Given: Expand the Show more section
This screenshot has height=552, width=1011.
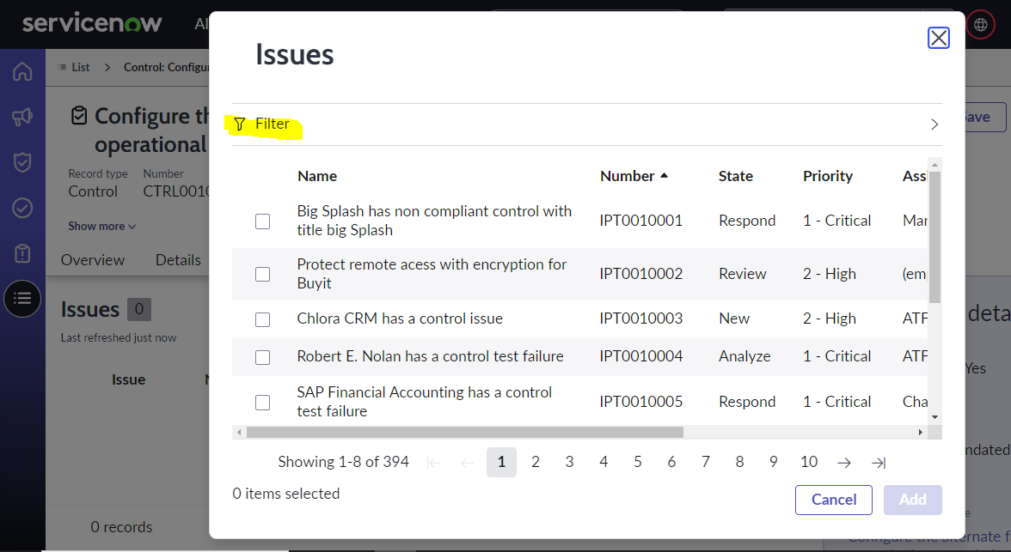Looking at the screenshot, I should [101, 226].
